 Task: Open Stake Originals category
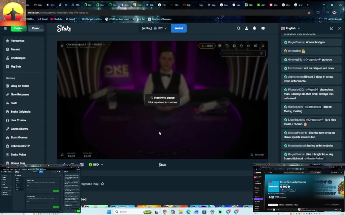[21, 112]
